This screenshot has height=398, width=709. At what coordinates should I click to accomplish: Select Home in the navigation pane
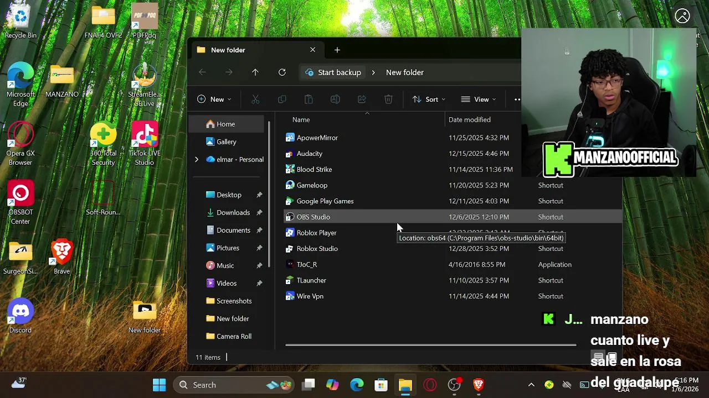pos(227,124)
